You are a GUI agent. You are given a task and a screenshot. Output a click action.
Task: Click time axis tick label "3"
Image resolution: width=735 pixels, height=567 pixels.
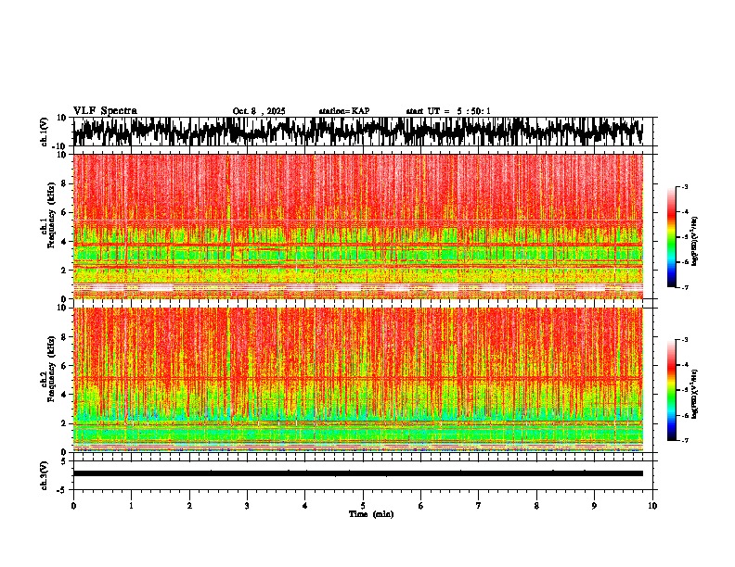247,506
